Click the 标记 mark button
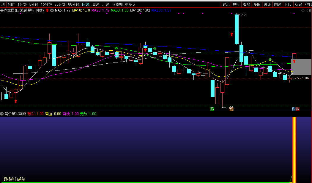This screenshot has width=312, height=183. coord(298,4)
